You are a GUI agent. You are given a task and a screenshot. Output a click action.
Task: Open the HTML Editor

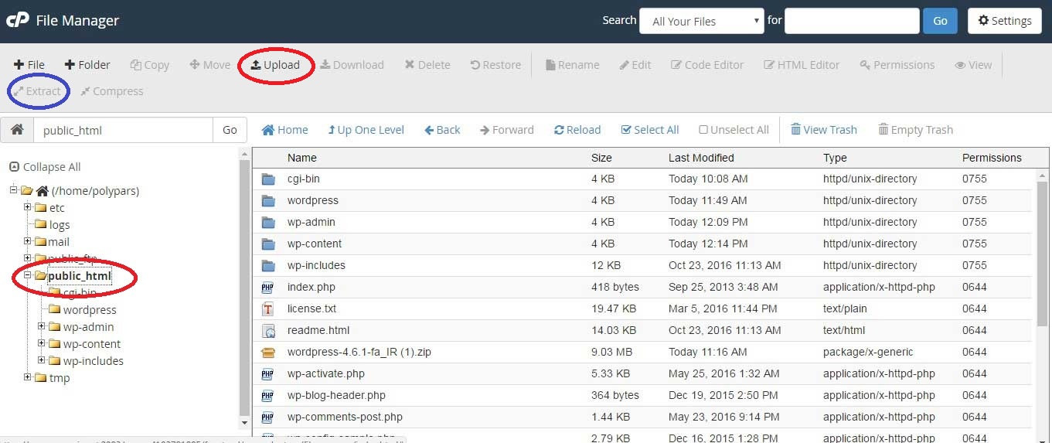802,65
